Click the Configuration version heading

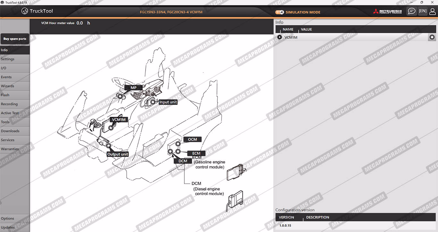pyautogui.click(x=295, y=210)
